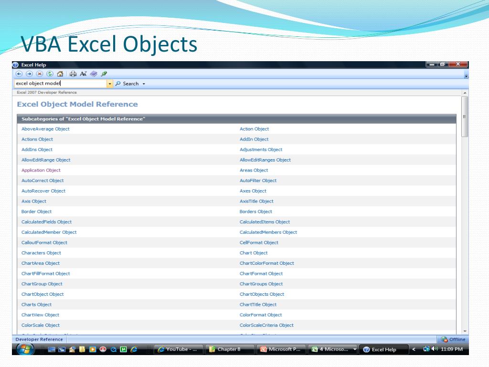This screenshot has width=489, height=367.
Task: Open the ChartView Object link
Action: 40,314
